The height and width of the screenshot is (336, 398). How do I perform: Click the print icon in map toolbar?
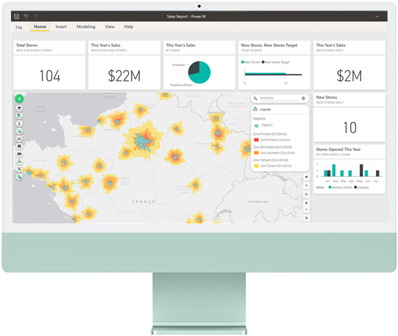[19, 146]
